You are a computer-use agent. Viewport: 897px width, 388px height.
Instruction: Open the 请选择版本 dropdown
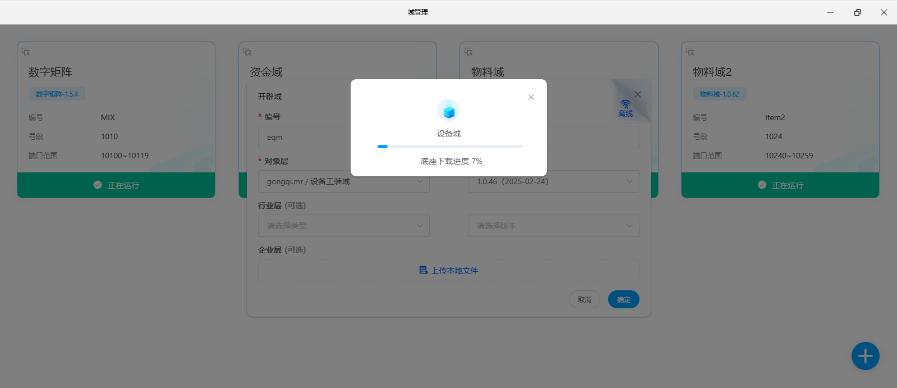pyautogui.click(x=553, y=226)
